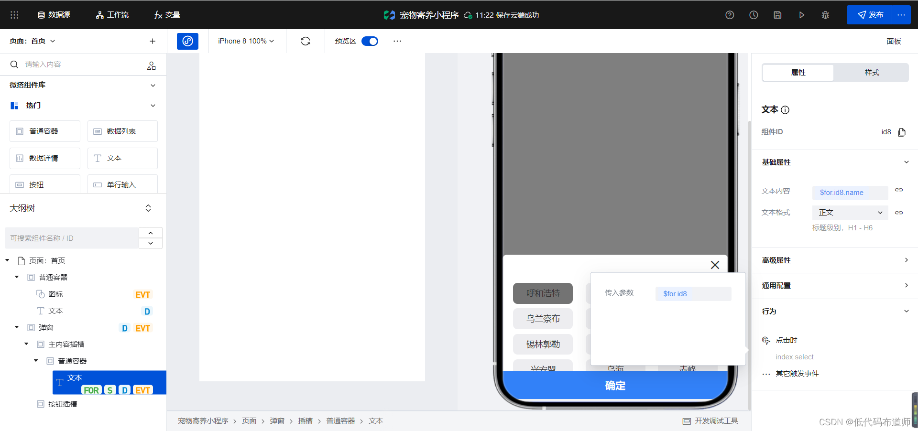Image resolution: width=918 pixels, height=431 pixels.
Task: Select the 数据列表 component card
Action: tap(122, 131)
